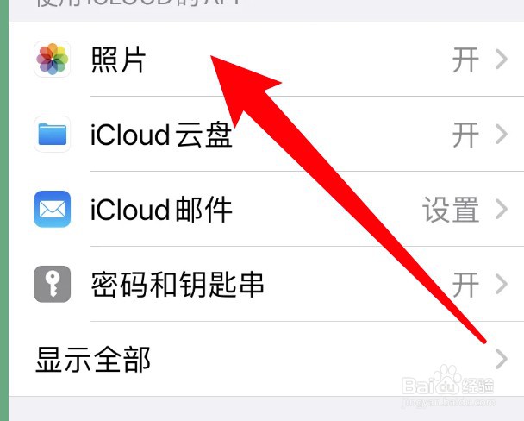This screenshot has width=524, height=421.
Task: Expand the 显示全部 row chevron
Action: [502, 359]
